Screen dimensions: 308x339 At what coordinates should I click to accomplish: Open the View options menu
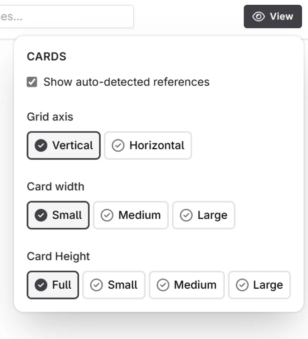[x=273, y=16]
